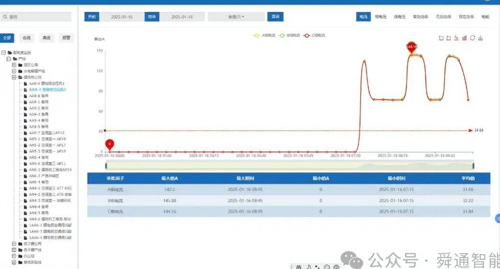
Task: Switch to the 电流 tab
Action: 363,17
